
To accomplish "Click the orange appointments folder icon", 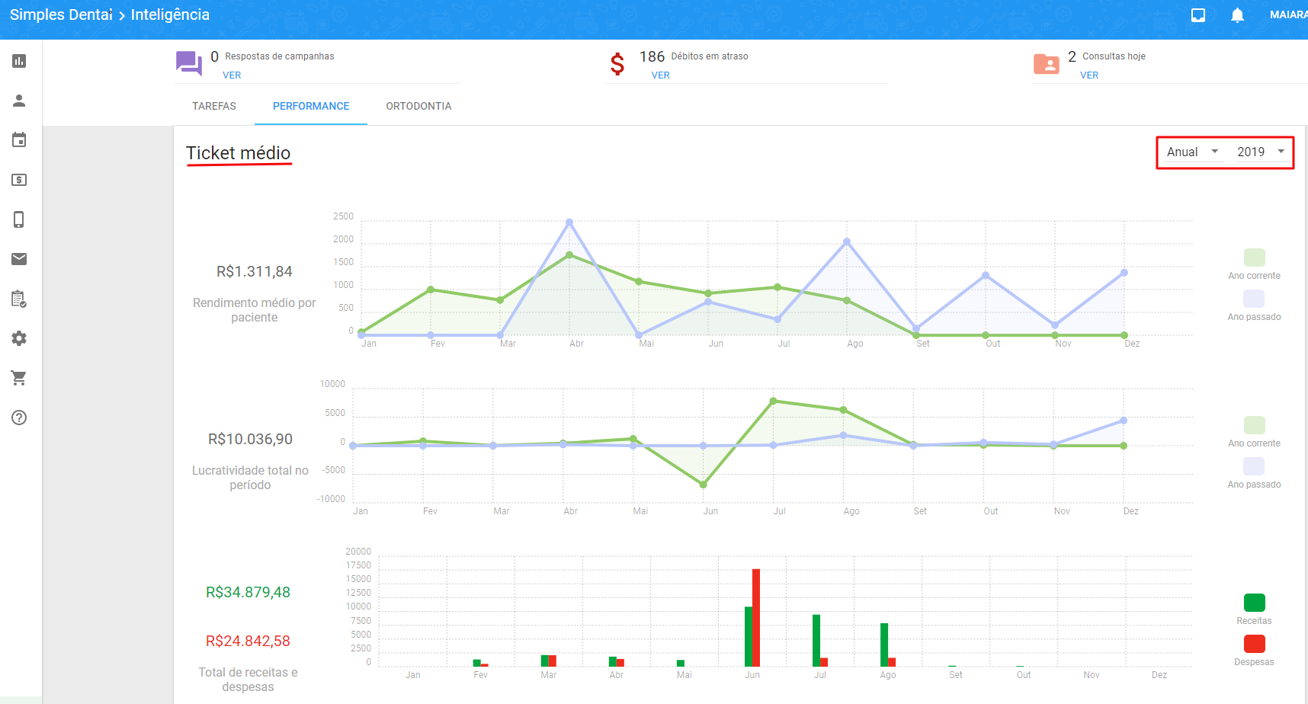I will tap(1047, 64).
